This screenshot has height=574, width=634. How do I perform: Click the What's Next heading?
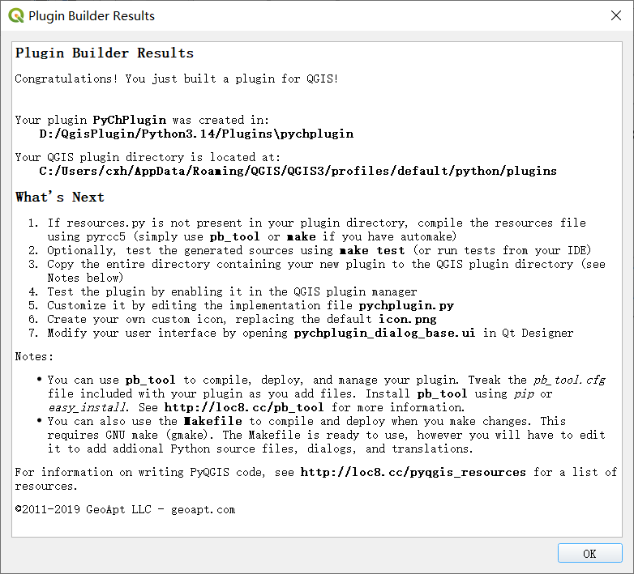(60, 198)
